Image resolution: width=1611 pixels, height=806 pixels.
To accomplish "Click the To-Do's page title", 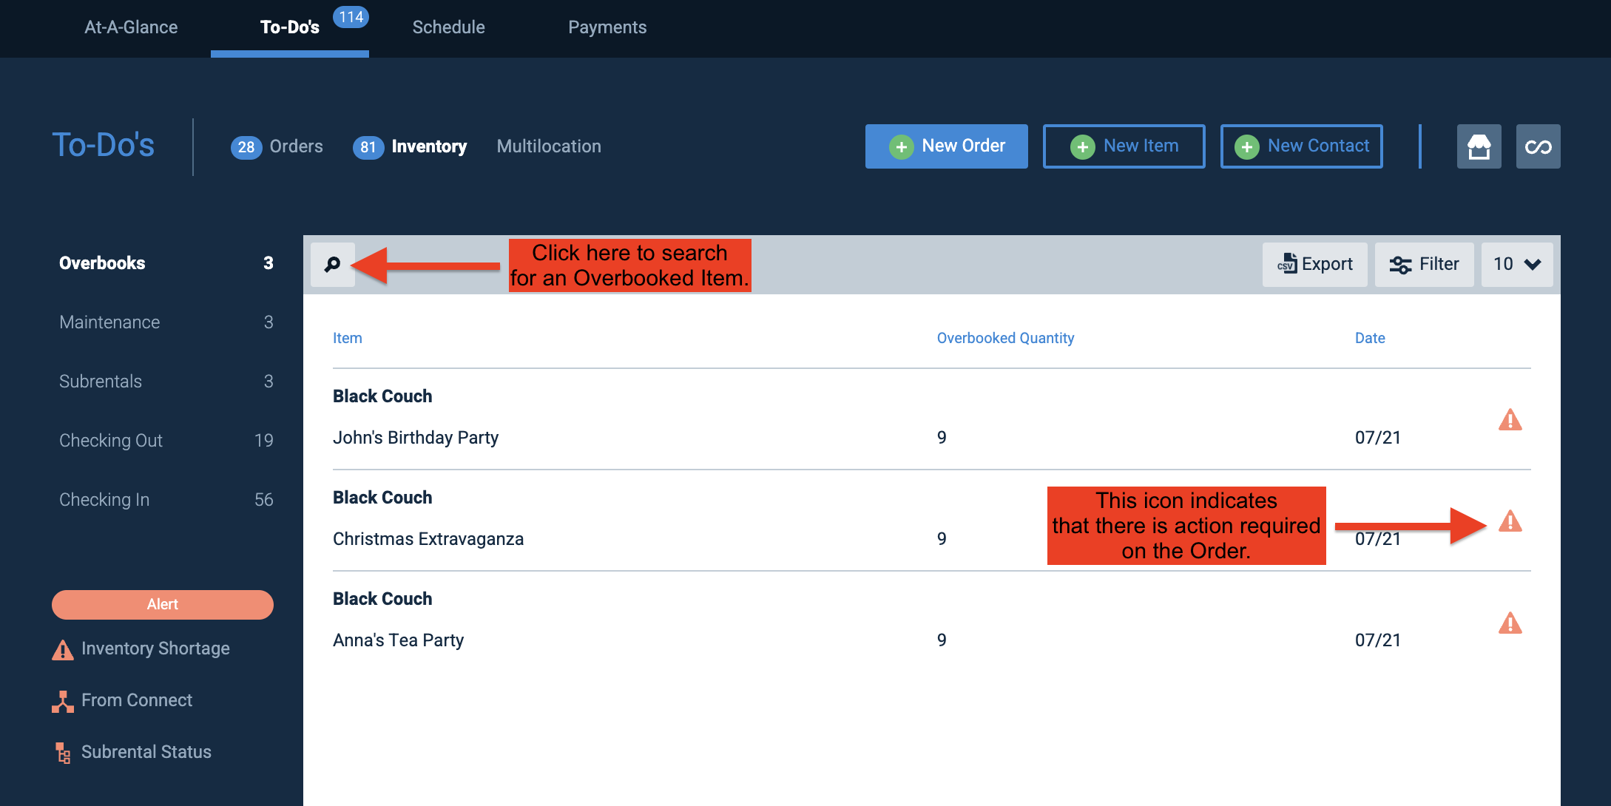I will 103,145.
